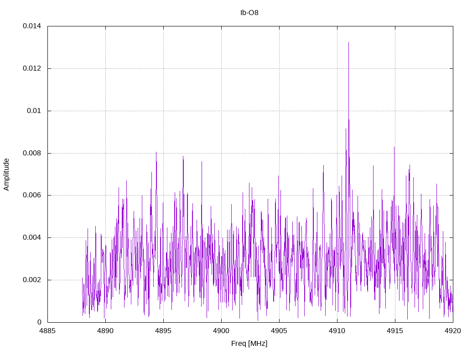467x350 pixels.
Task: Click the 0.014 y-axis tick label
Action: [x=32, y=26]
